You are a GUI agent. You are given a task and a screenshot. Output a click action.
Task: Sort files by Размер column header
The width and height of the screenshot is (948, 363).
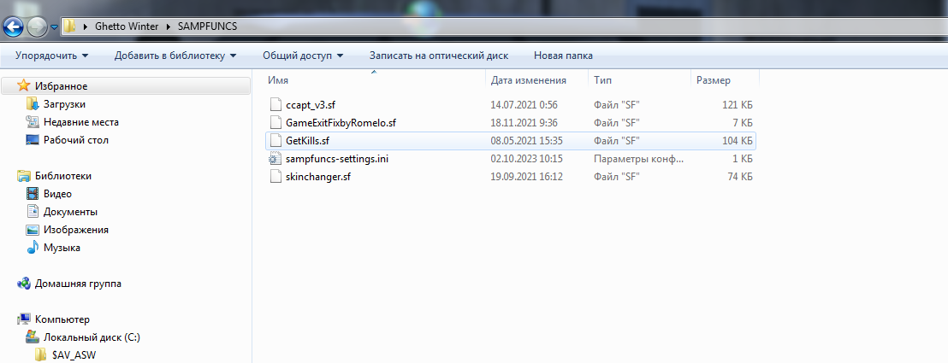[714, 80]
